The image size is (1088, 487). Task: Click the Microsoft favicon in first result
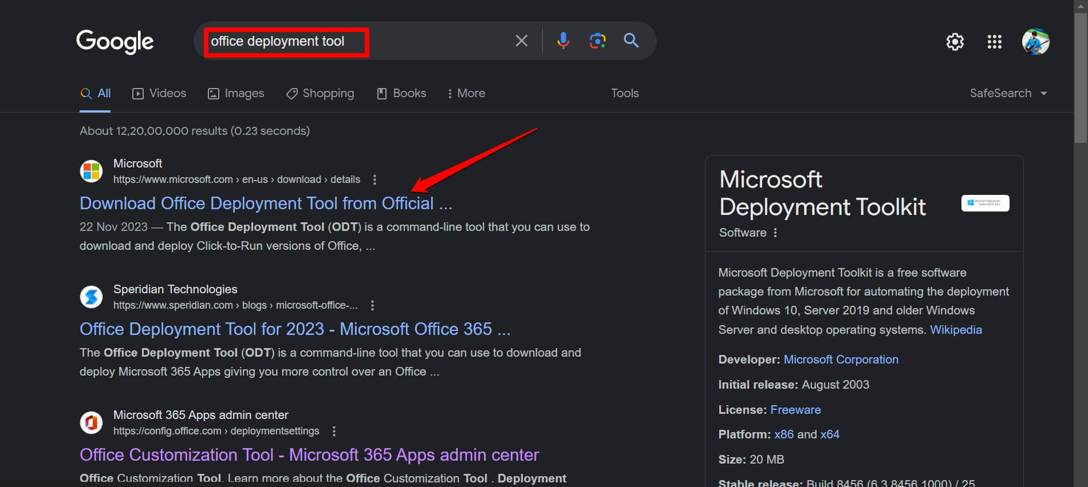point(91,171)
